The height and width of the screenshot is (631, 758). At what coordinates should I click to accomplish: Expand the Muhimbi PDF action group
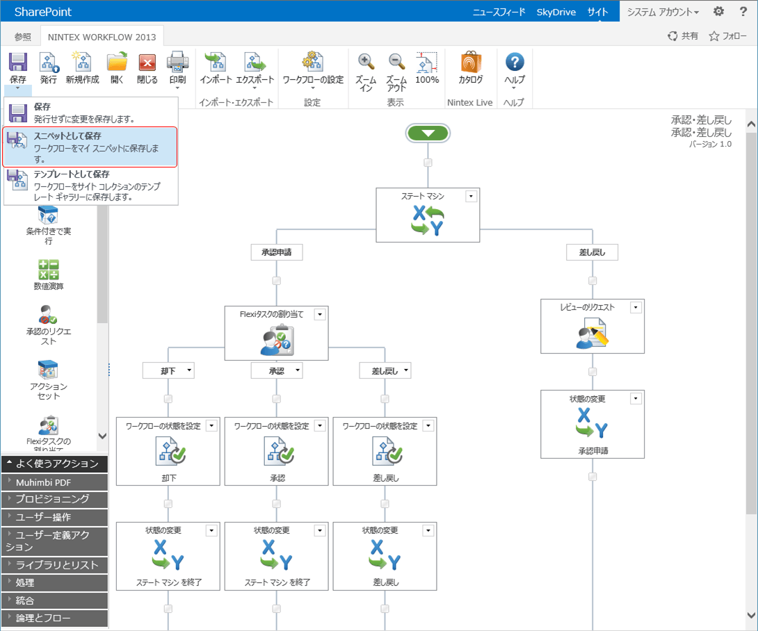click(54, 482)
